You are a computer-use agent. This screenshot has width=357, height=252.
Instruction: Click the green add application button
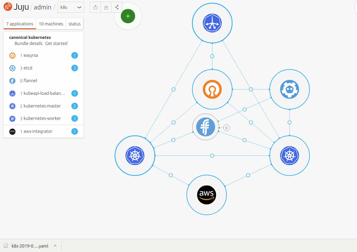(x=128, y=16)
